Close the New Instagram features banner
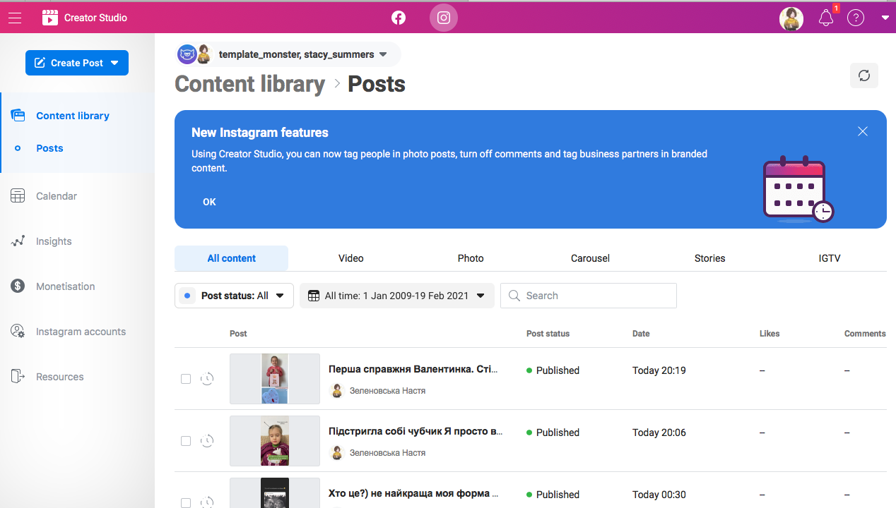The width and height of the screenshot is (896, 508). tap(862, 131)
